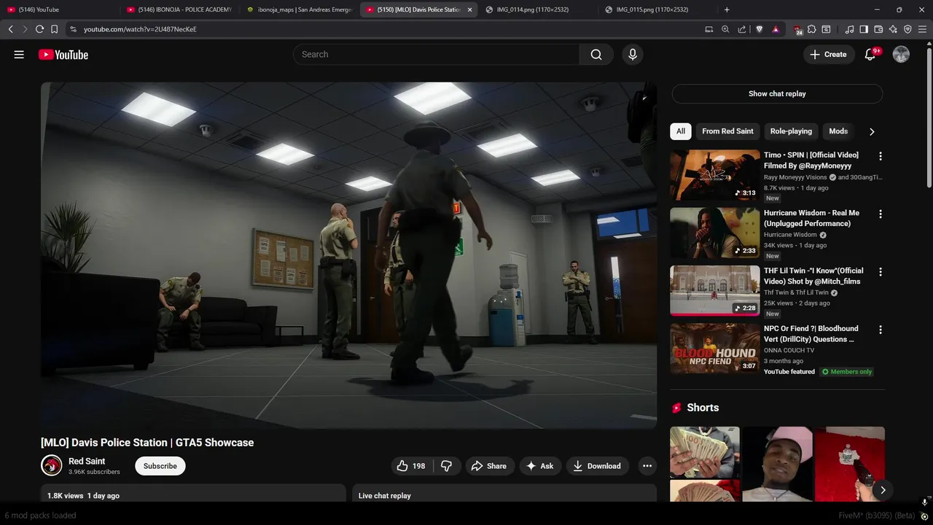933x525 pixels.
Task: Open the THF Lil Twin I Know thumbnail
Action: pos(715,290)
